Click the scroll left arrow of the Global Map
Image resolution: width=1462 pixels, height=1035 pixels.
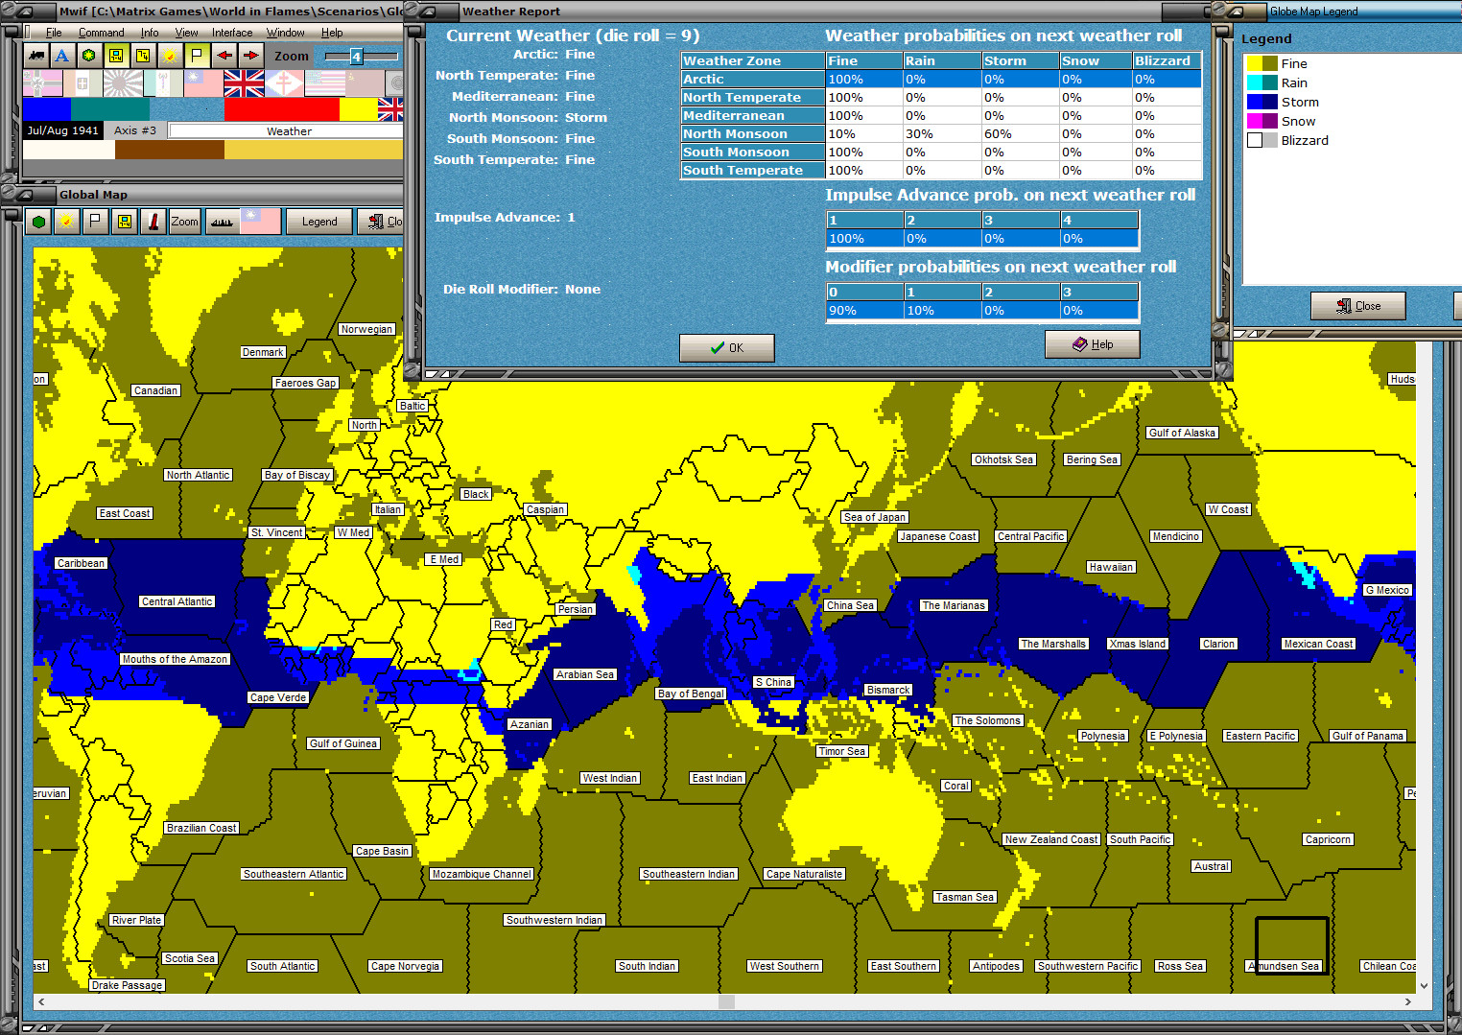tap(40, 1001)
